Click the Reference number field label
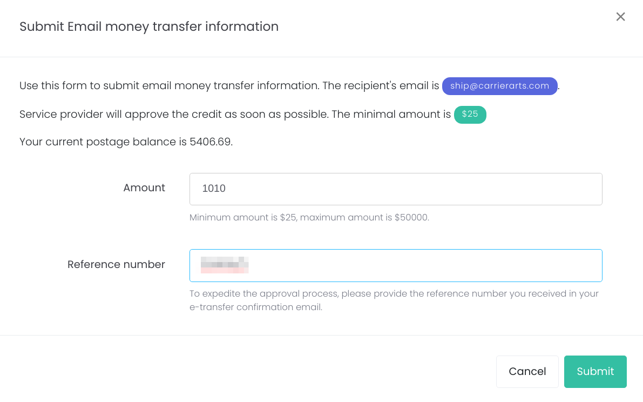 [x=116, y=265]
